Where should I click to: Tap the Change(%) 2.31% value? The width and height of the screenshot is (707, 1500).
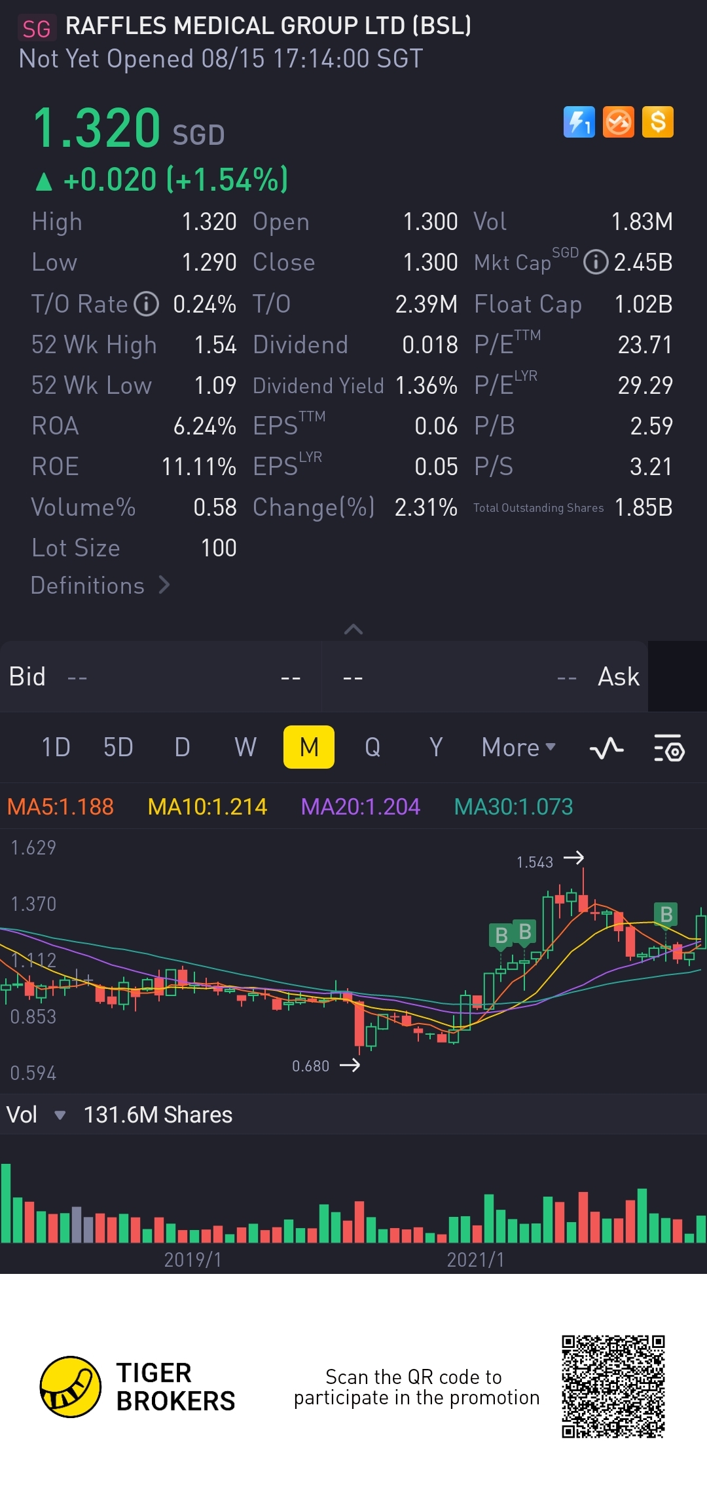426,507
